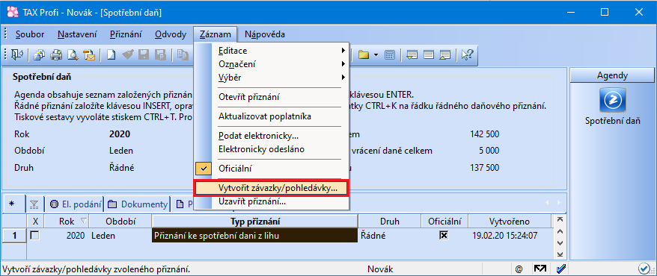Click the Oficiální column header
The height and width of the screenshot is (276, 657).
point(444,222)
